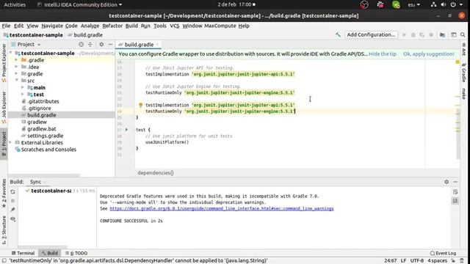Open Project Structure icon in toolbar

pyautogui.click(x=442, y=34)
